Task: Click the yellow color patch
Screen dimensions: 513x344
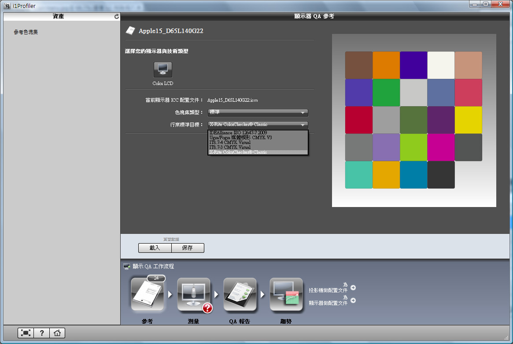Action: click(x=468, y=120)
